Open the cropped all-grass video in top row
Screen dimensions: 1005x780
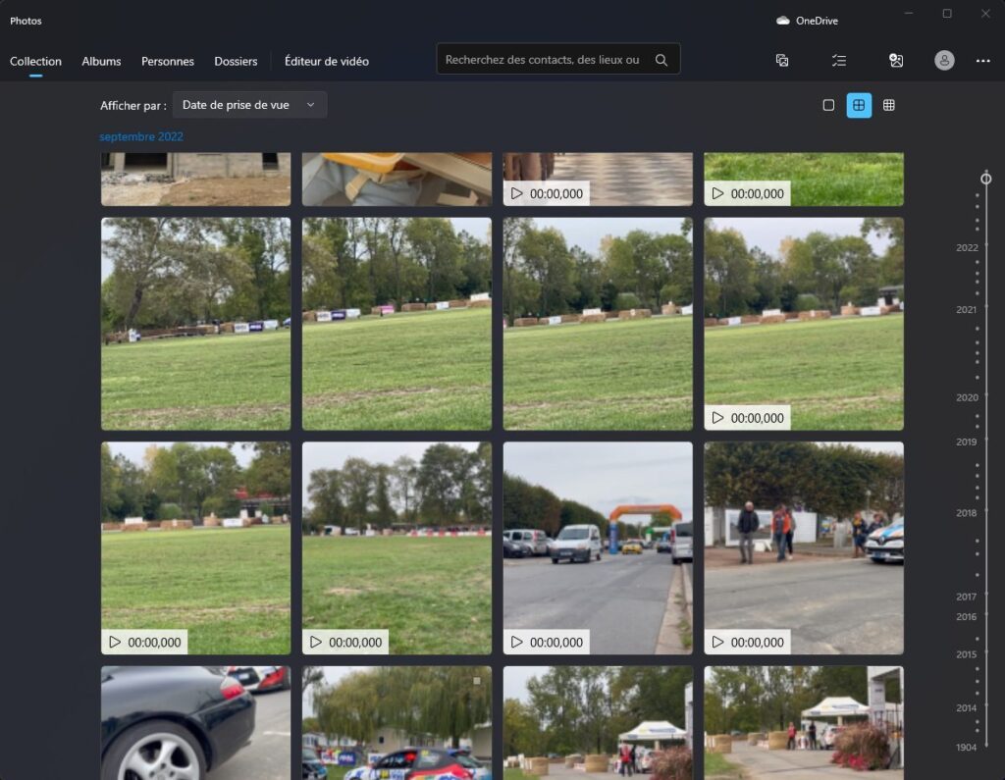click(x=804, y=179)
